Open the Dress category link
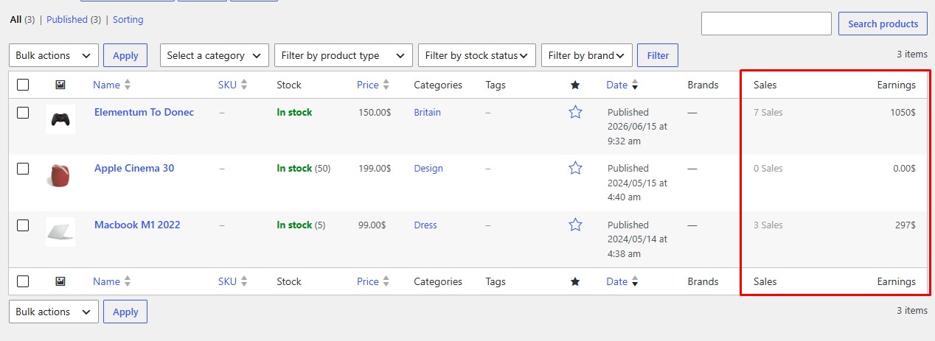 point(425,225)
